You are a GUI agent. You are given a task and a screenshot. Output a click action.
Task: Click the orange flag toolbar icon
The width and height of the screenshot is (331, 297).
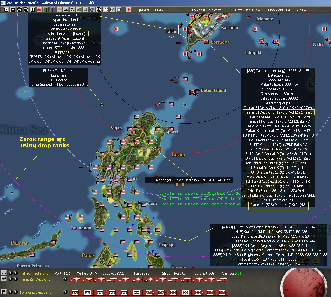pos(59,10)
